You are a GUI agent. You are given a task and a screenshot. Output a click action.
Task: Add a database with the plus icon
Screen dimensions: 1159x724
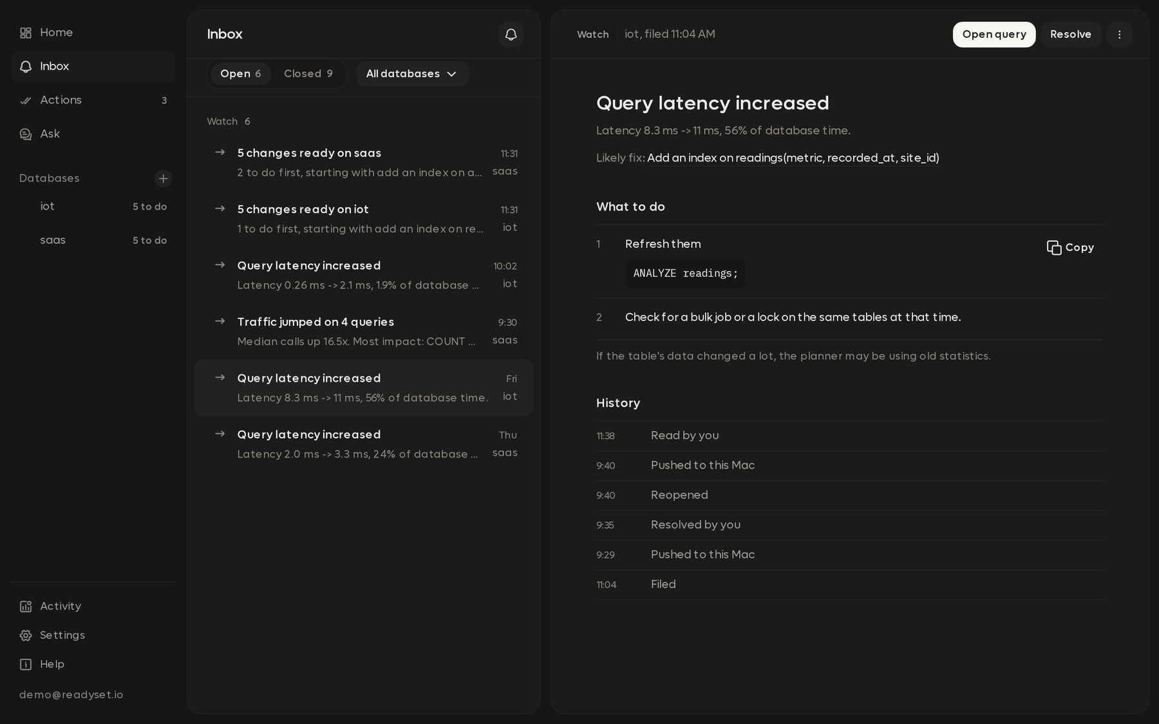point(163,178)
